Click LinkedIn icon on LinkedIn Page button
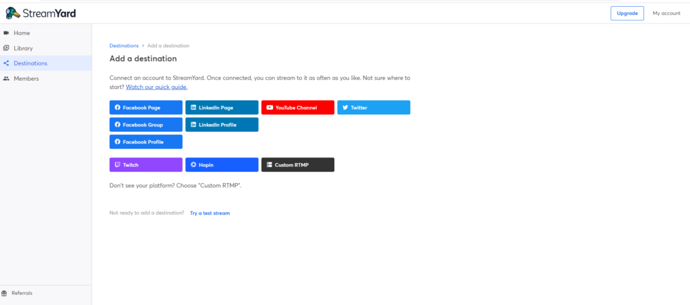 (x=193, y=107)
